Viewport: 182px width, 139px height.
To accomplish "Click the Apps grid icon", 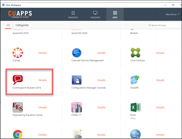I will click(x=115, y=13).
